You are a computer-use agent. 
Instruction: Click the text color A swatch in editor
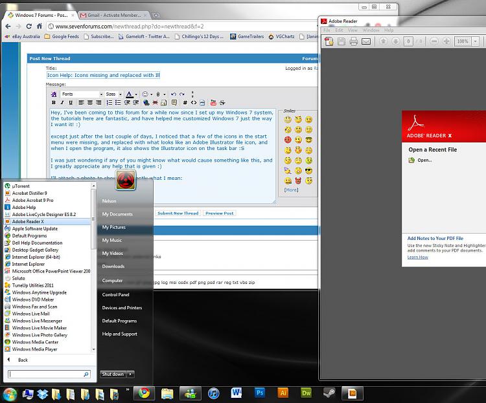tap(130, 94)
